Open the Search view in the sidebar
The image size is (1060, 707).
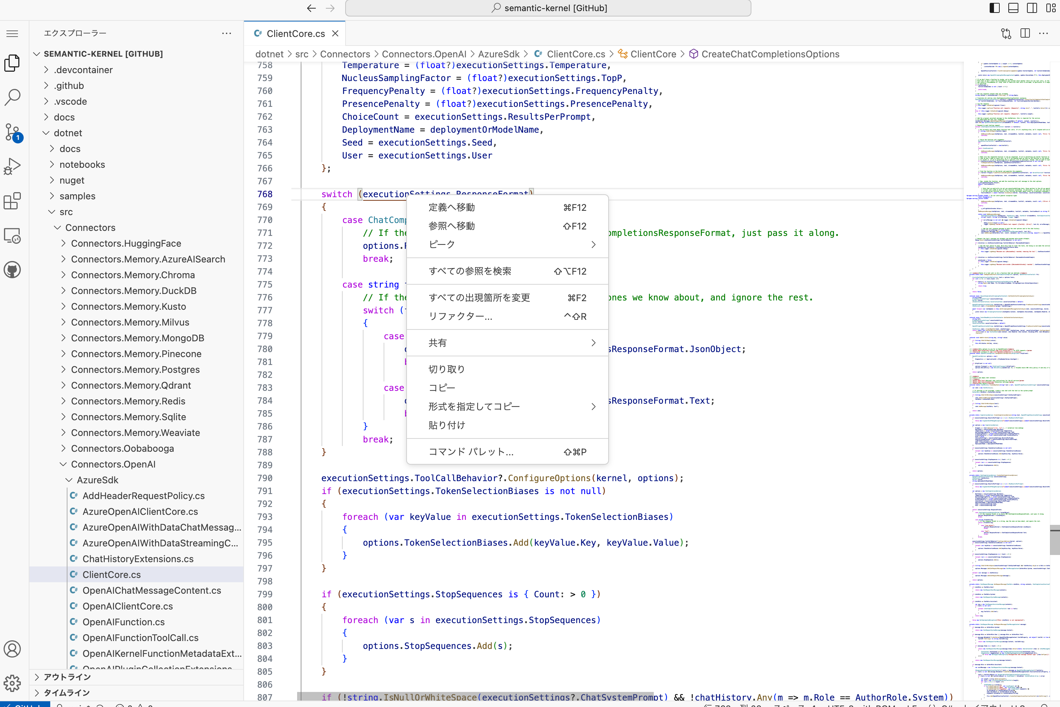point(13,96)
